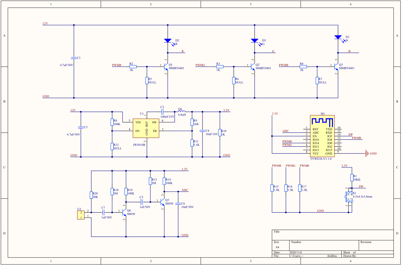Select transistor Q1 MMBT4401 symbol
The image size is (402, 266).
pos(165,67)
